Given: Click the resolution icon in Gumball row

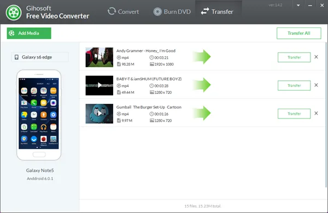Looking at the screenshot, I should pos(152,121).
